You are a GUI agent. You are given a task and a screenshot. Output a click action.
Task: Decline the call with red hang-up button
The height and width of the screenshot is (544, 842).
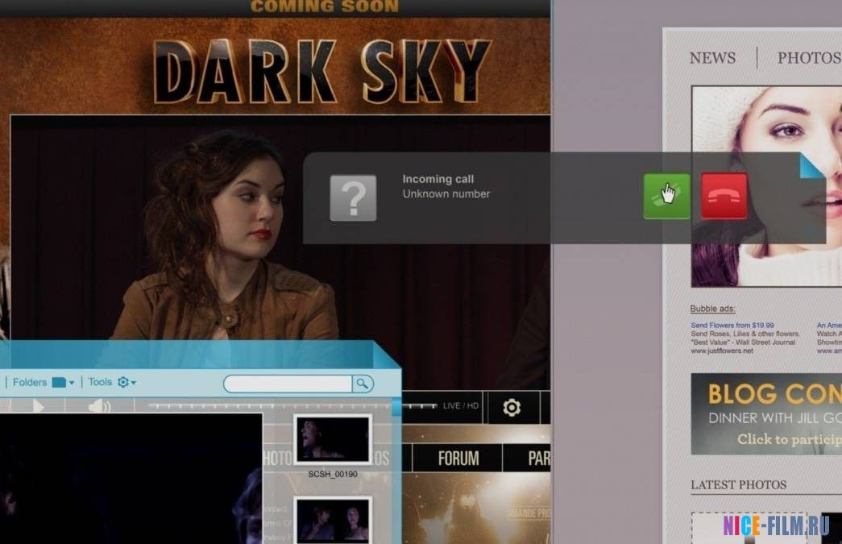click(x=724, y=196)
